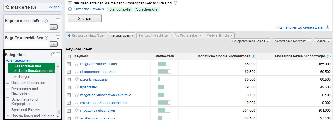Check the magazine subscription row
The width and height of the screenshot is (333, 120).
[69, 111]
